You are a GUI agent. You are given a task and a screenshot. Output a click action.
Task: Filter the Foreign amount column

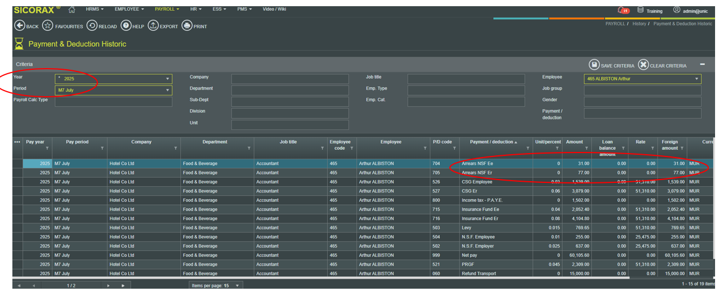point(682,149)
